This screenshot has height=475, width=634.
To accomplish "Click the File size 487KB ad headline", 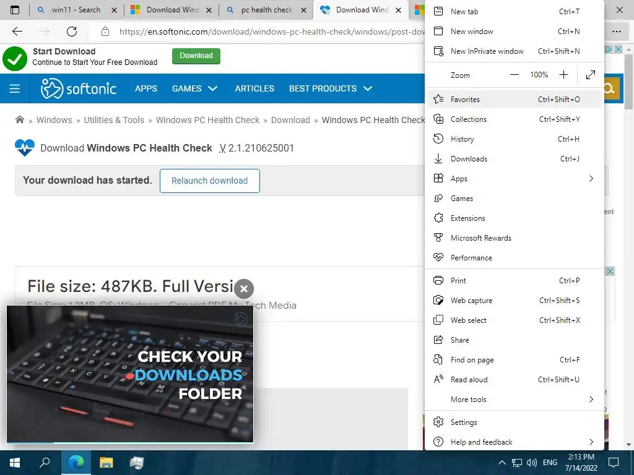I will tap(130, 286).
